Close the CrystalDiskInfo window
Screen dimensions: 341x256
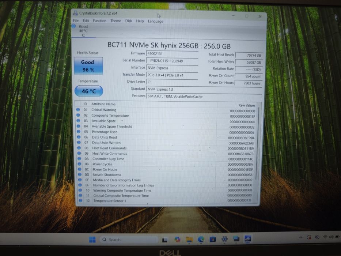pyautogui.click(x=260, y=16)
